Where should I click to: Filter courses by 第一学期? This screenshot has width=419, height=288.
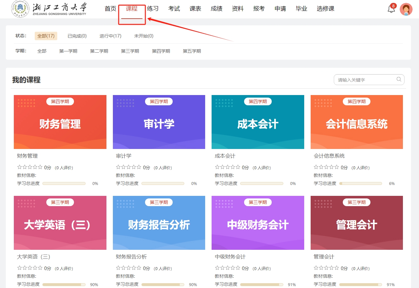(68, 51)
